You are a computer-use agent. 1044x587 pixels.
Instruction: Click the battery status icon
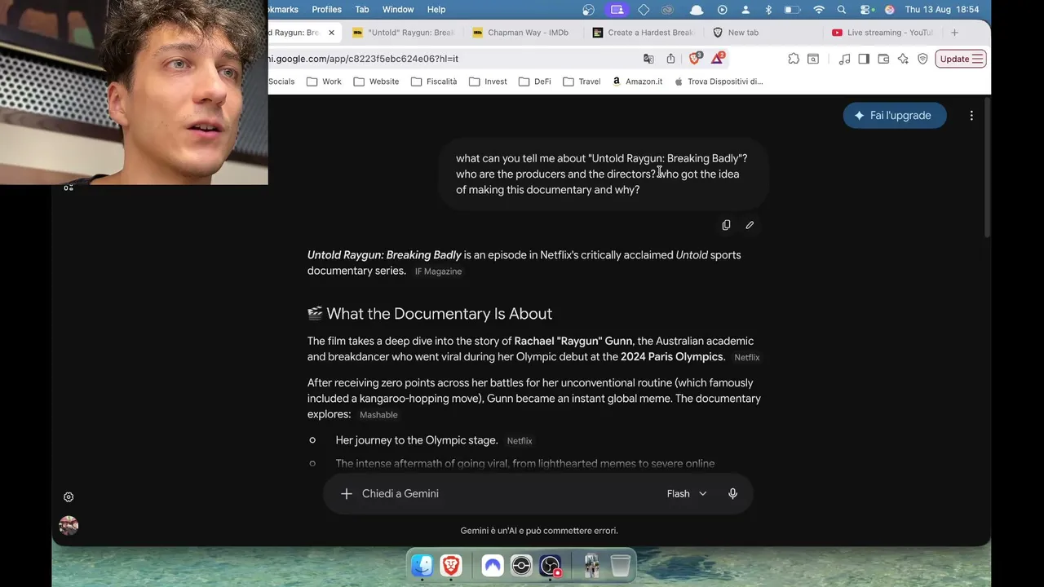tap(792, 10)
